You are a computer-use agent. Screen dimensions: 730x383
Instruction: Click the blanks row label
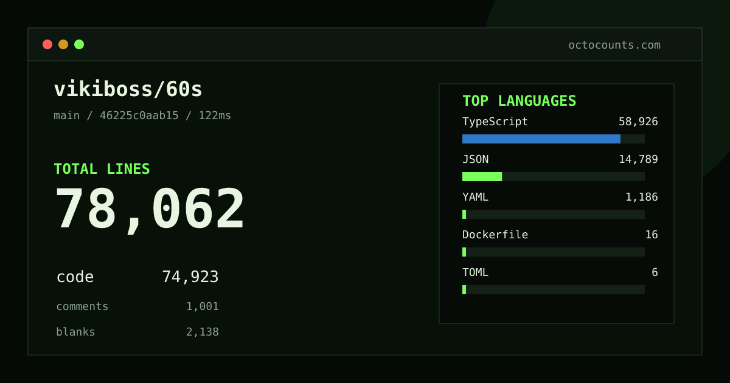point(75,332)
